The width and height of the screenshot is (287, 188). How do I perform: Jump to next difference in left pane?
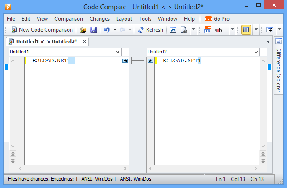pyautogui.click(x=13, y=161)
